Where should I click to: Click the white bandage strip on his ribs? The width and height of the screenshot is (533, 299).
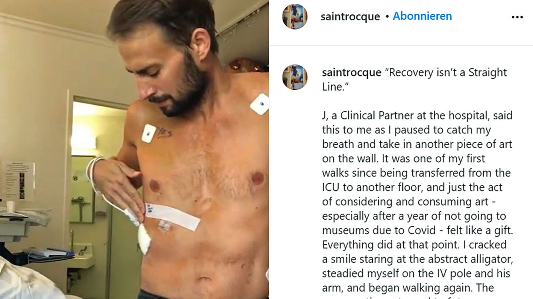(x=173, y=215)
